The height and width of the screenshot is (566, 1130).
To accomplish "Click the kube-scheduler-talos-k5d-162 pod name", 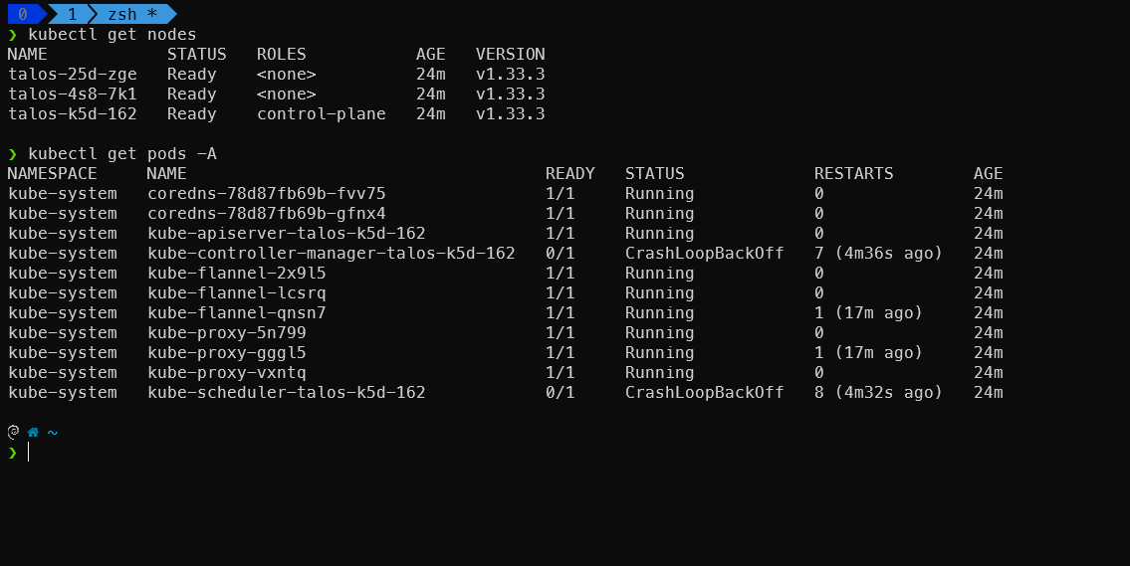I will click(x=286, y=393).
